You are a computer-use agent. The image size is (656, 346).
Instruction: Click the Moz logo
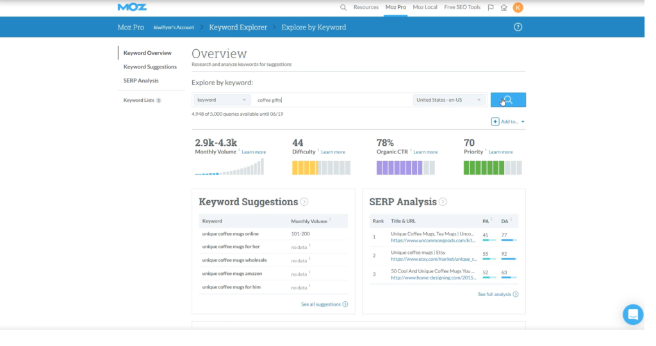[132, 7]
